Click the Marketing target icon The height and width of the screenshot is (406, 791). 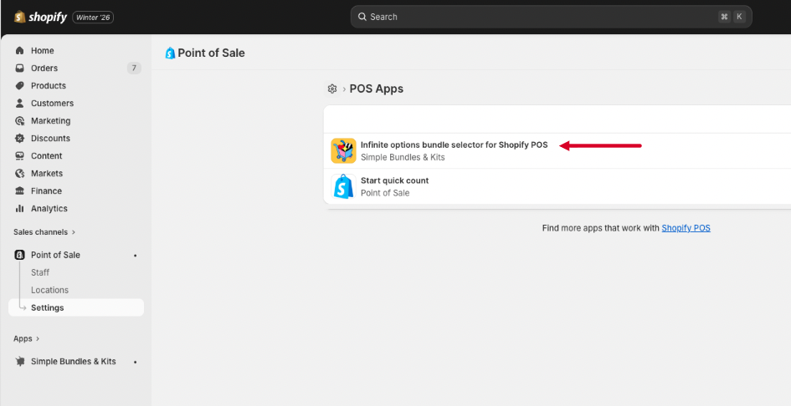(x=20, y=121)
